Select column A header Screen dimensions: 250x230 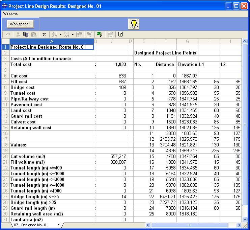(x=52, y=41)
